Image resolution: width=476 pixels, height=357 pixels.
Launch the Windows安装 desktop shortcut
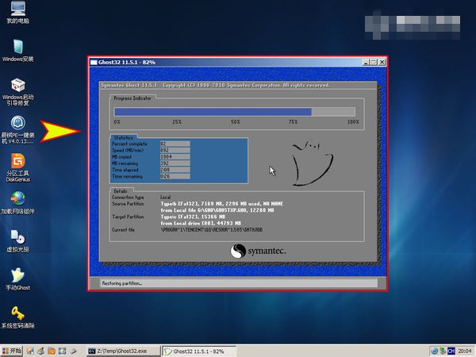[17, 46]
